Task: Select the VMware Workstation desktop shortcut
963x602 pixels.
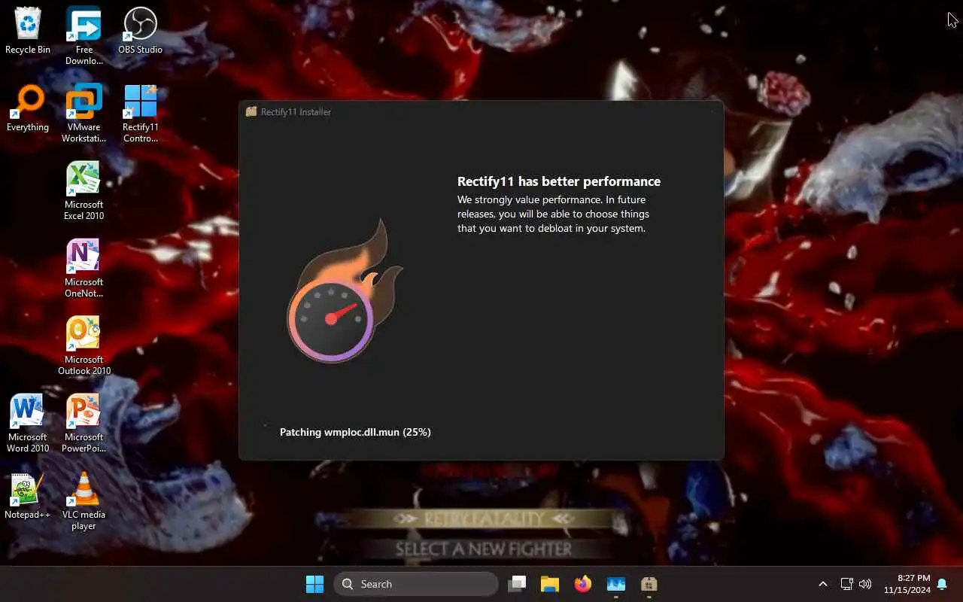Action: point(84,114)
